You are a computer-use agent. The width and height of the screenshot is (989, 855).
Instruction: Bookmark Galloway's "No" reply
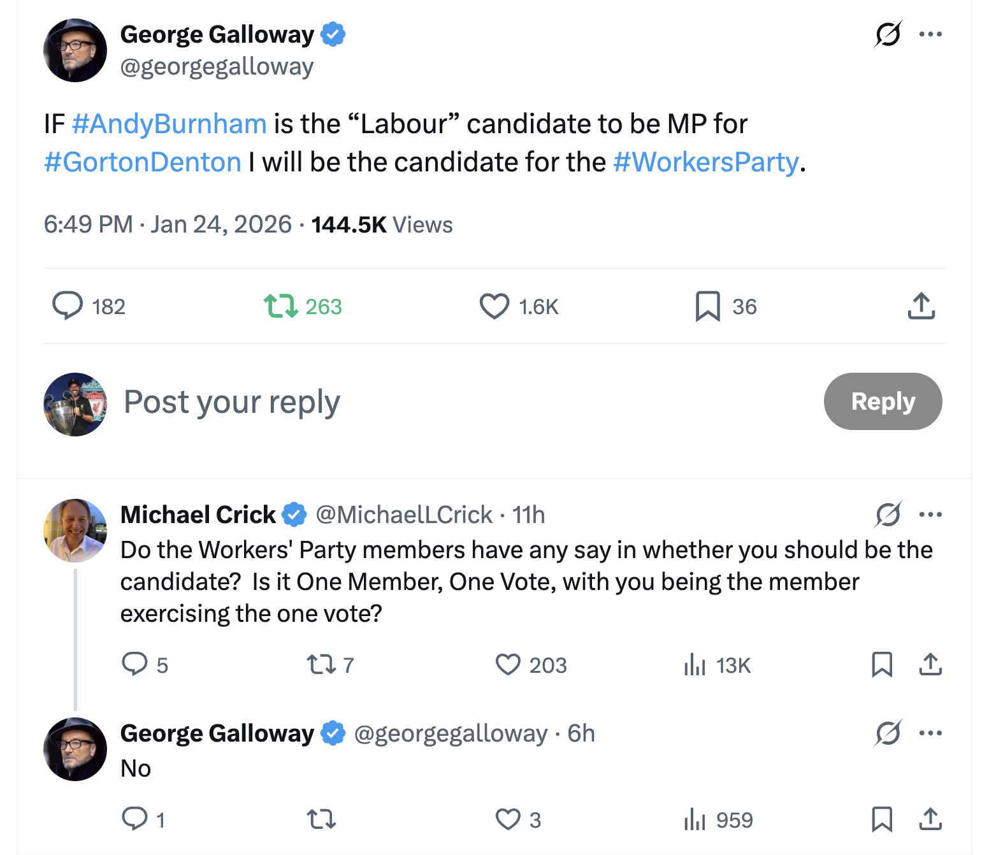882,819
